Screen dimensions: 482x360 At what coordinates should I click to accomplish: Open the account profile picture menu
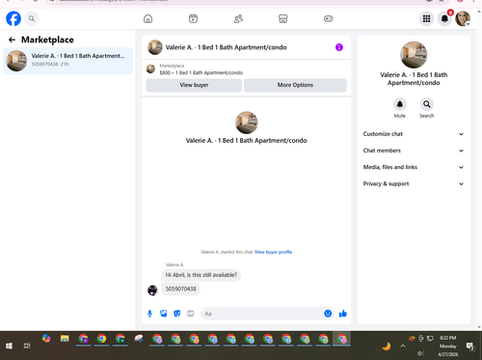(x=463, y=18)
